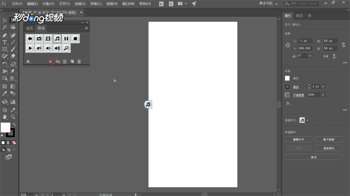
Task: Open Symbol Options in Symbols panel
Action: (65, 62)
